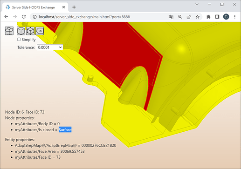Bookmark this page with star
The width and height of the screenshot is (241, 169).
(x=198, y=17)
